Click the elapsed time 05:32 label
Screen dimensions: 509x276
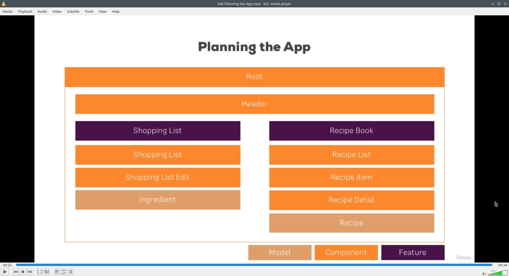(7, 265)
